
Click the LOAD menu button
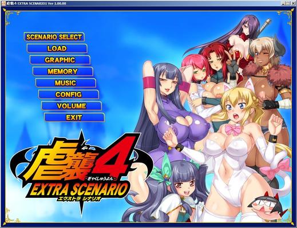(57, 48)
